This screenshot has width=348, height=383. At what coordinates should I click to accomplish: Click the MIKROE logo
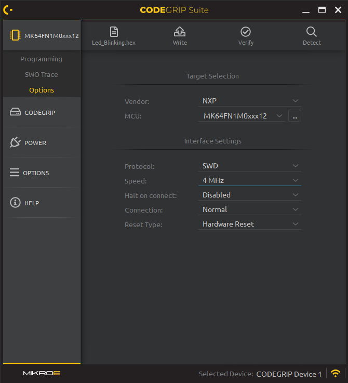[42, 373]
